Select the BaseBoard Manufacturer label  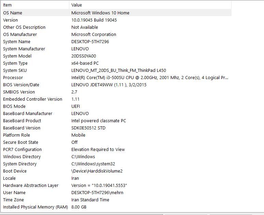tap(28, 114)
